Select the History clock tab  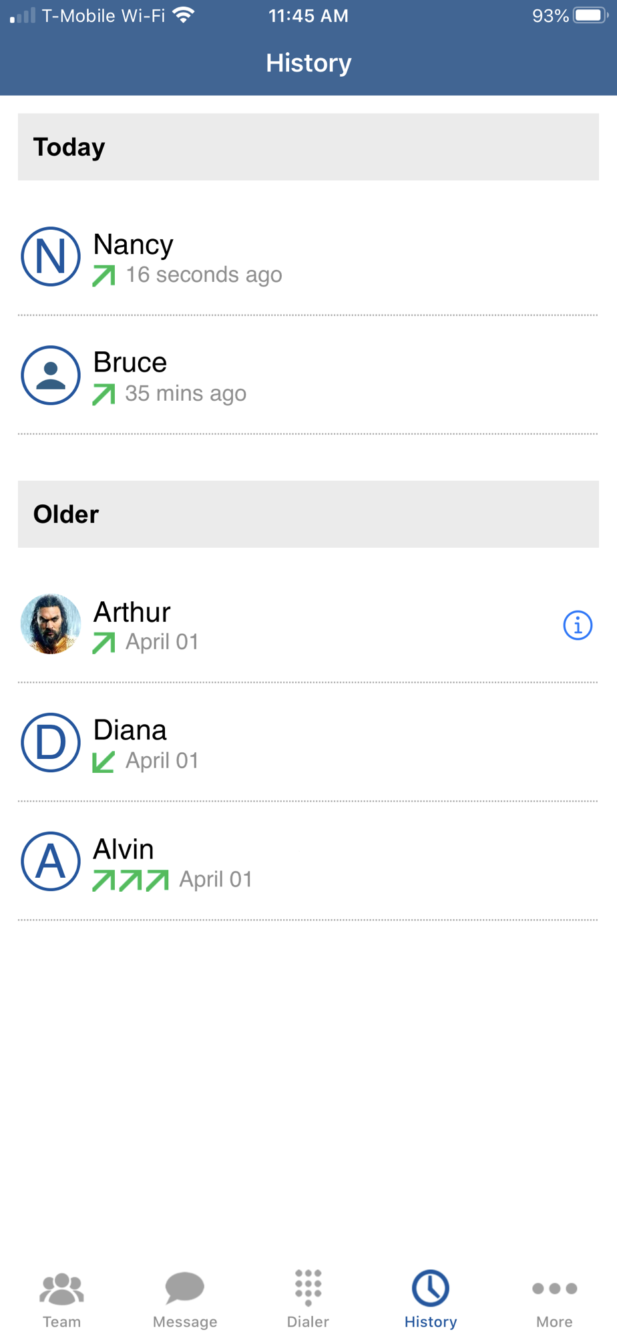coord(431,1299)
